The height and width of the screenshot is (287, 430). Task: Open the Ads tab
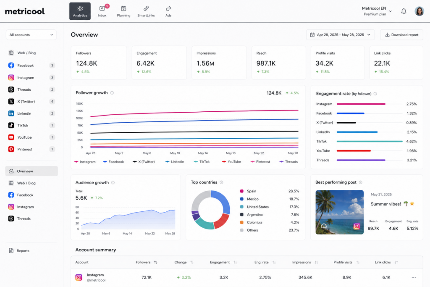tap(168, 11)
